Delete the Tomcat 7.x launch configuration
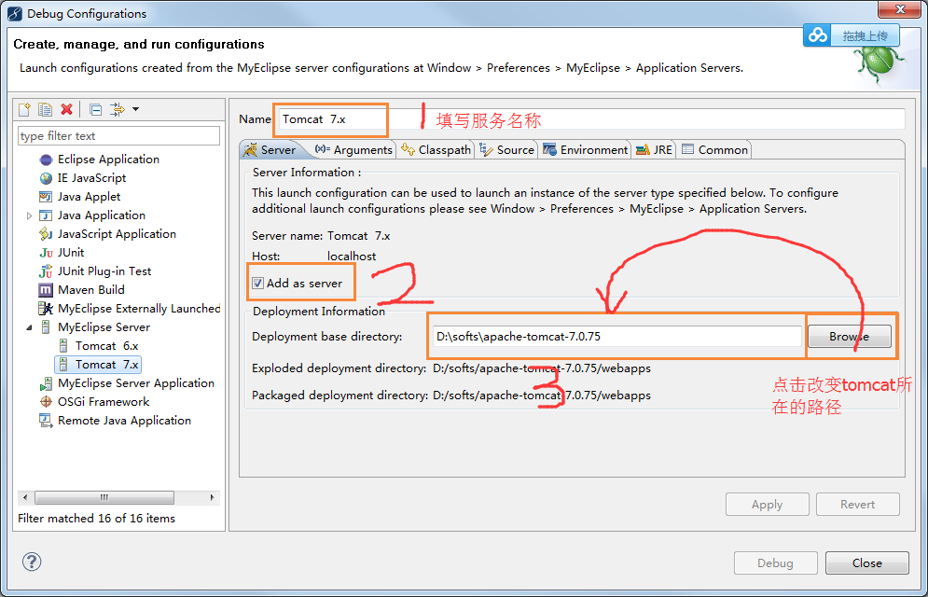Viewport: 928px width, 597px height. (x=66, y=109)
